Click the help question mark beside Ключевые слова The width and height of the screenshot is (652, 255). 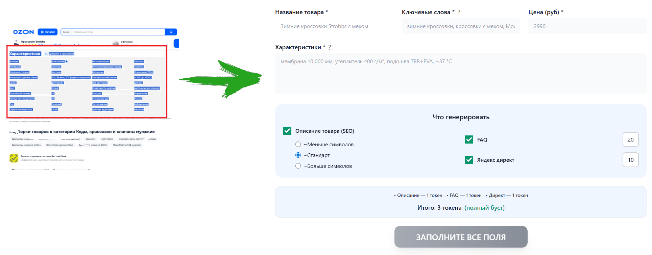pos(459,12)
